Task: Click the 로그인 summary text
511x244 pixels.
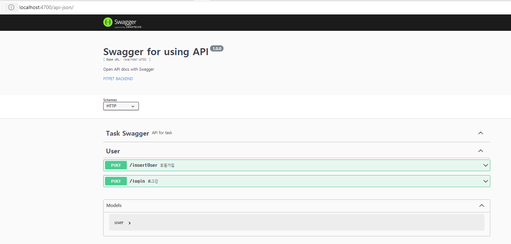Action: (153, 181)
